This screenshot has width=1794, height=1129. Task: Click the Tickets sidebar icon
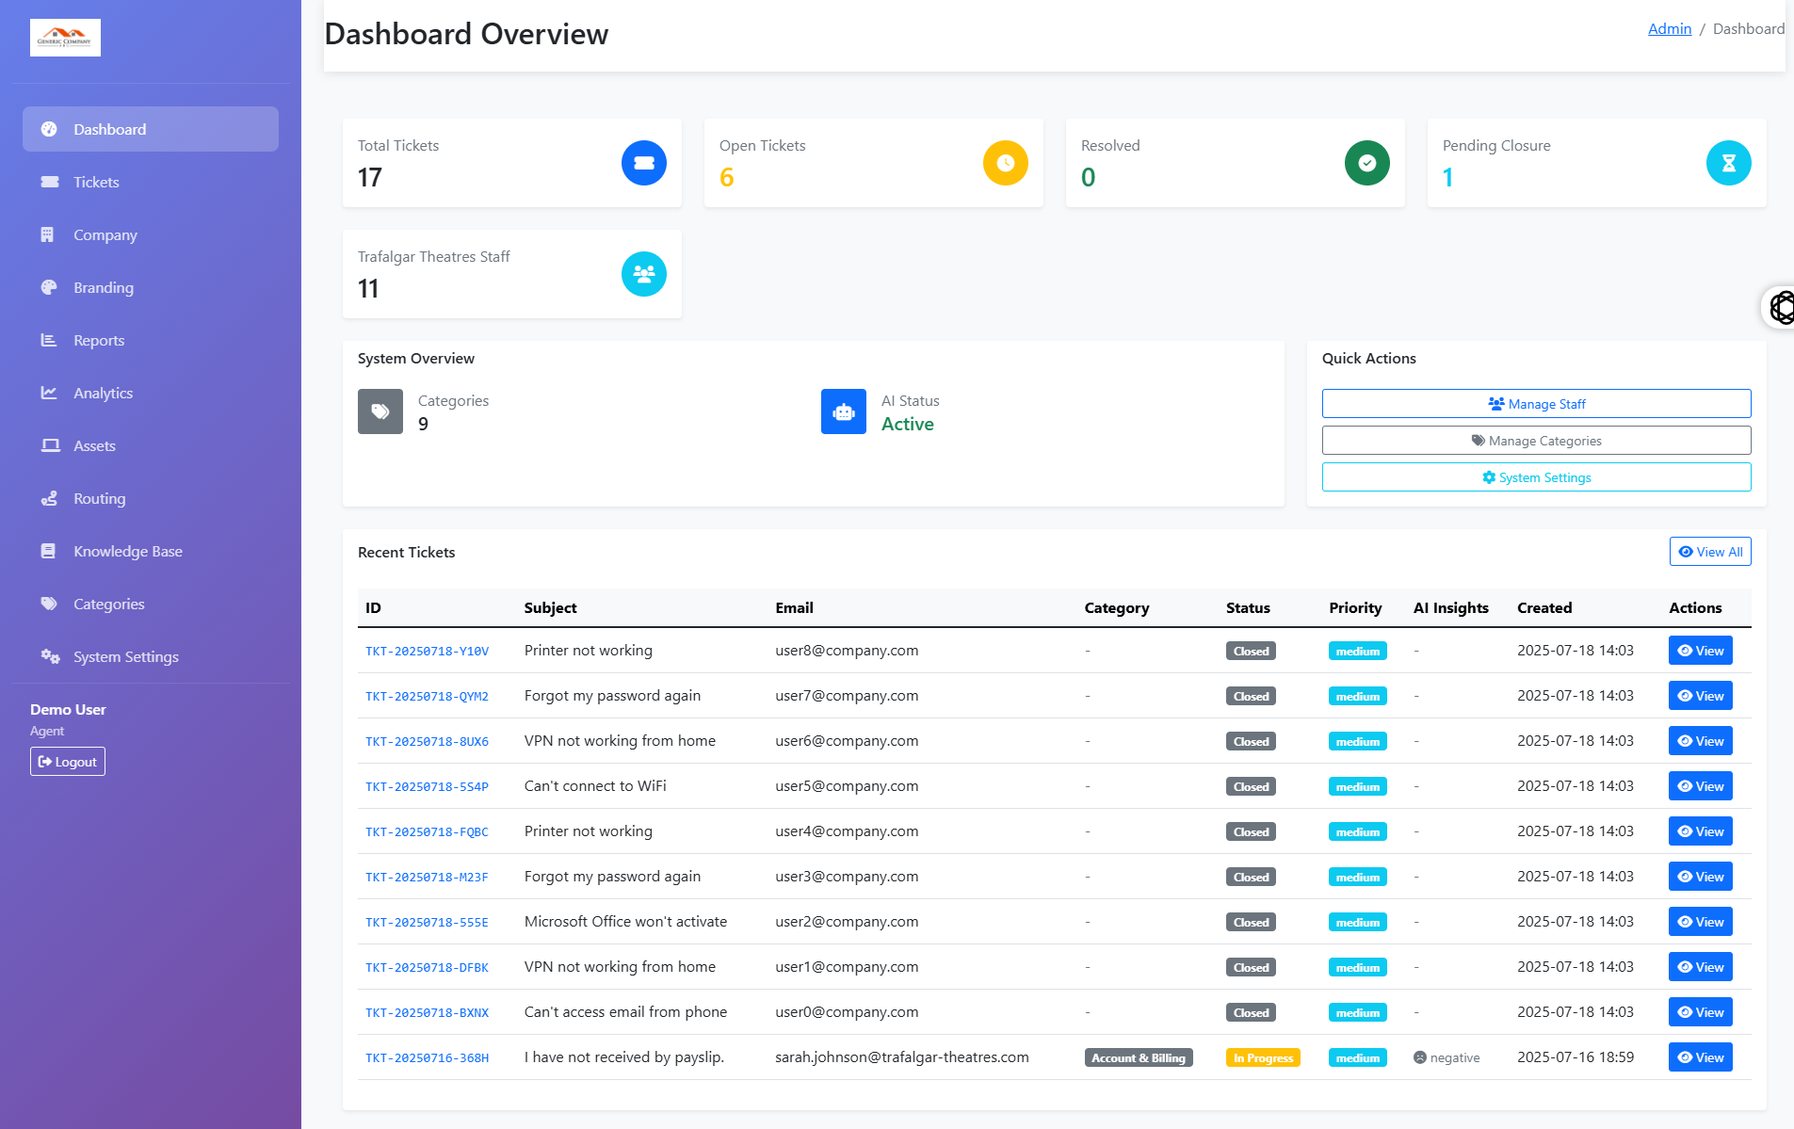[x=49, y=182]
